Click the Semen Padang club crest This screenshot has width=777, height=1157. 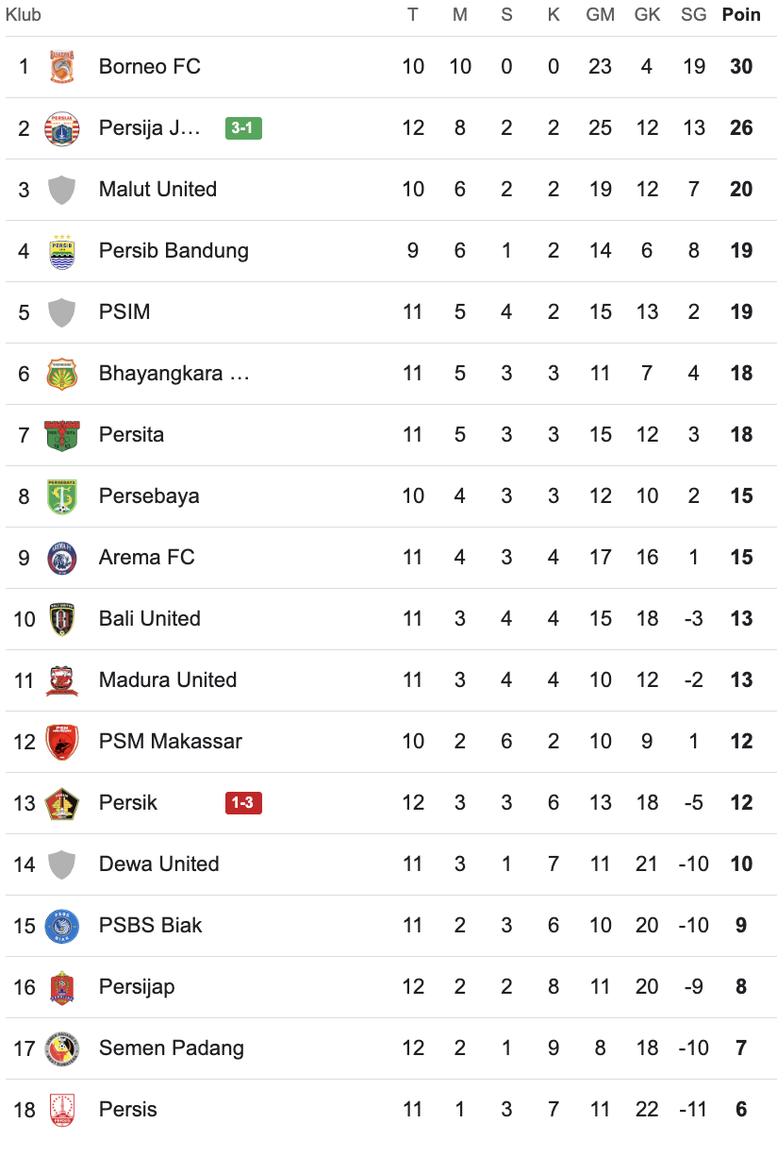coord(62,1048)
